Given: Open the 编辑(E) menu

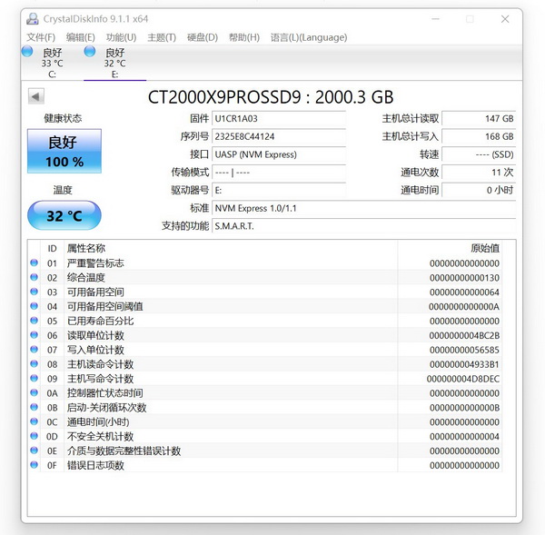Looking at the screenshot, I should tap(80, 37).
